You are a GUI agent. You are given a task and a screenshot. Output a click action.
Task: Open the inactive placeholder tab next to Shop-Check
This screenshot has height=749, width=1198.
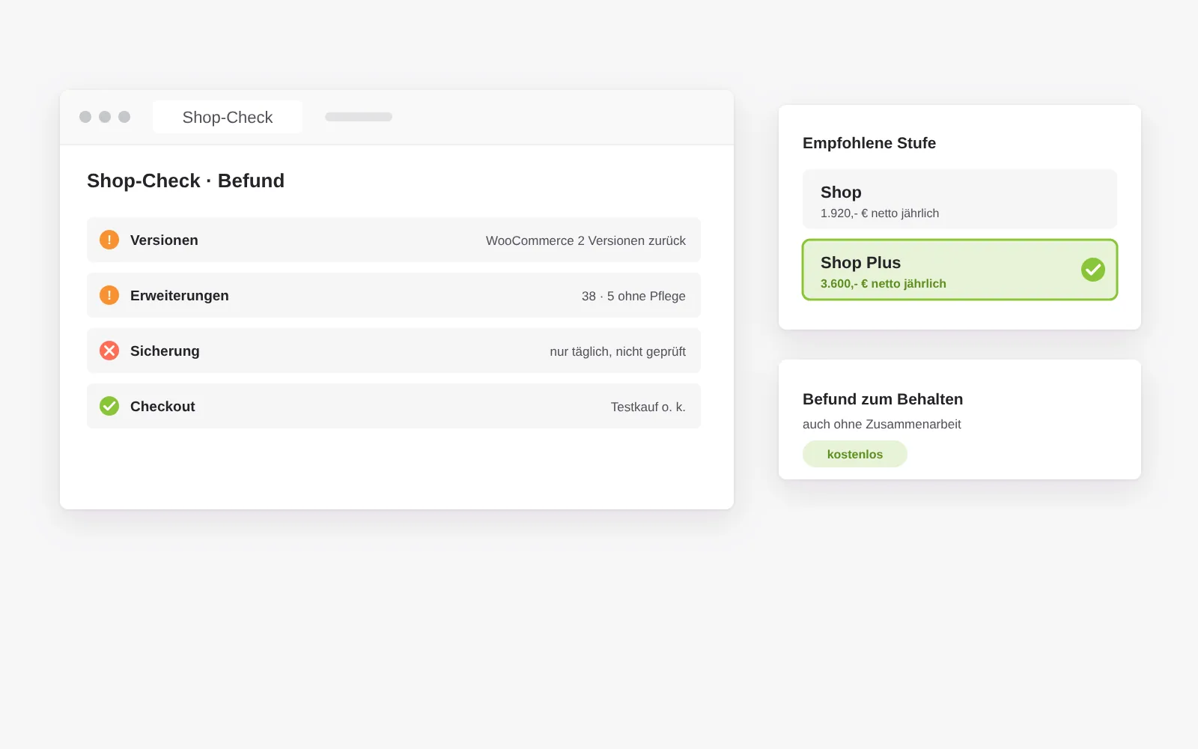coord(359,117)
